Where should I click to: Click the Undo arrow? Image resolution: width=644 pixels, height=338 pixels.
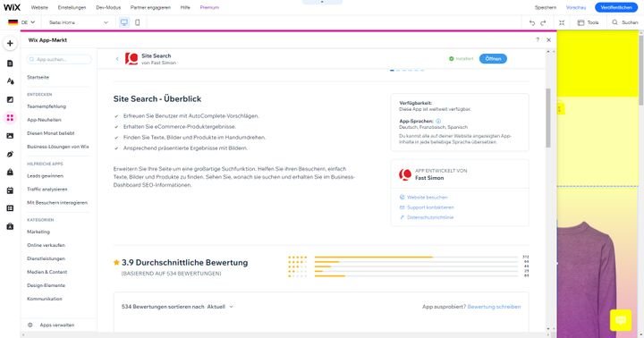click(x=532, y=22)
